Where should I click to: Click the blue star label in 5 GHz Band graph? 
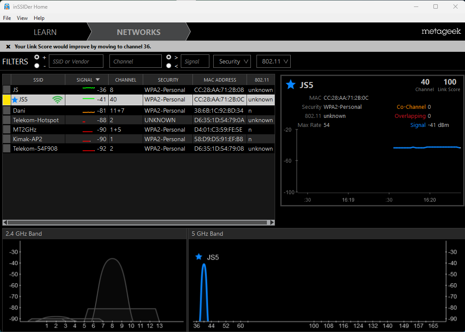tap(199, 257)
